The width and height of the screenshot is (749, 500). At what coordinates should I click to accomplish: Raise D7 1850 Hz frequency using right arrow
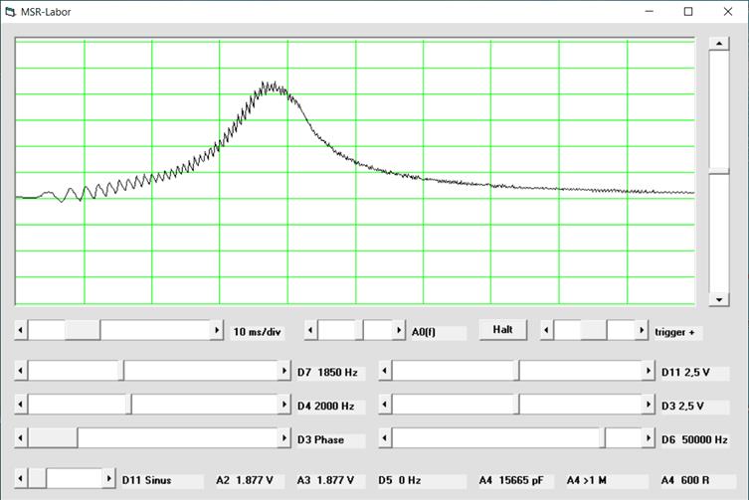point(283,371)
